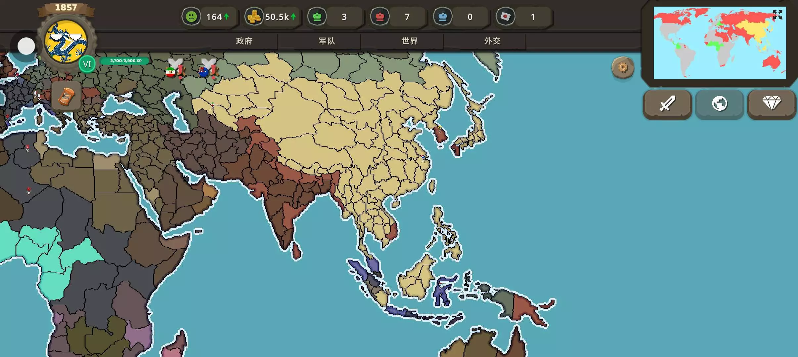Open the 外交 diplomacy menu
Screen dimensions: 798x357
tap(492, 41)
